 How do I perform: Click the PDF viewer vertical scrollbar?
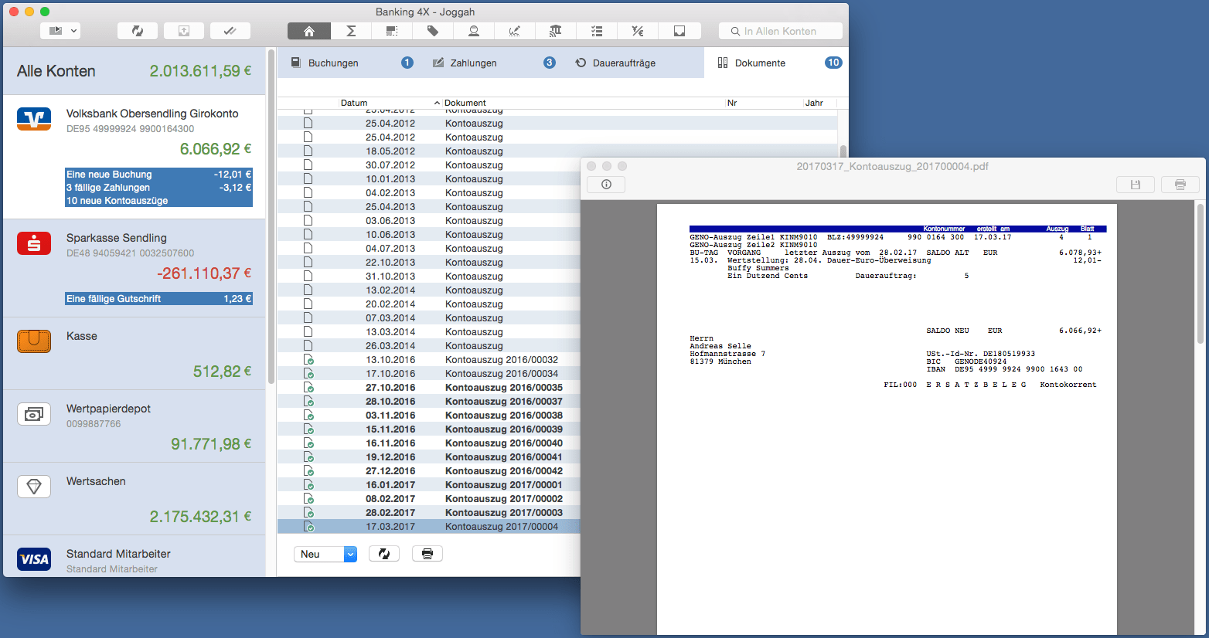point(1200,273)
